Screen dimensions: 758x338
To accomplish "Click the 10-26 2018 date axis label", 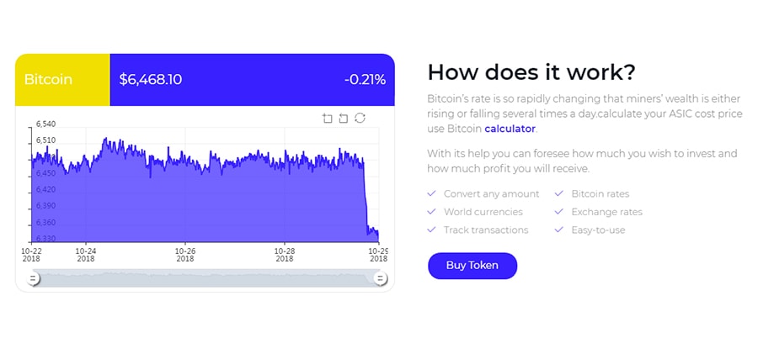I will pos(185,255).
